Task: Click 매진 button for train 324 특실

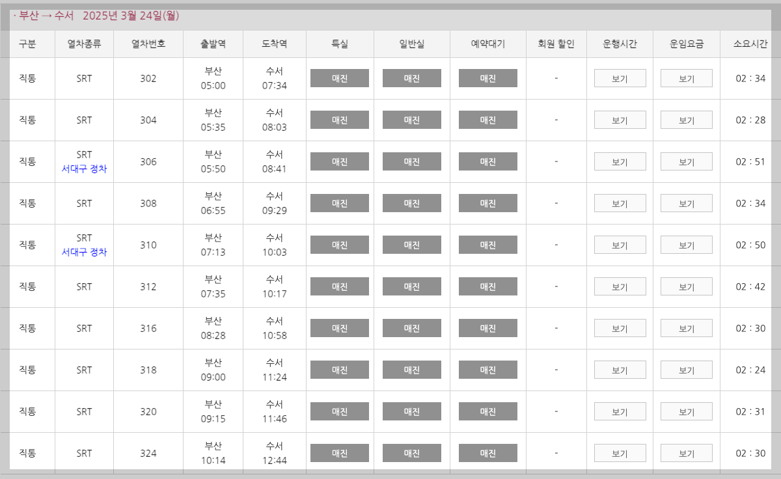Action: point(339,452)
